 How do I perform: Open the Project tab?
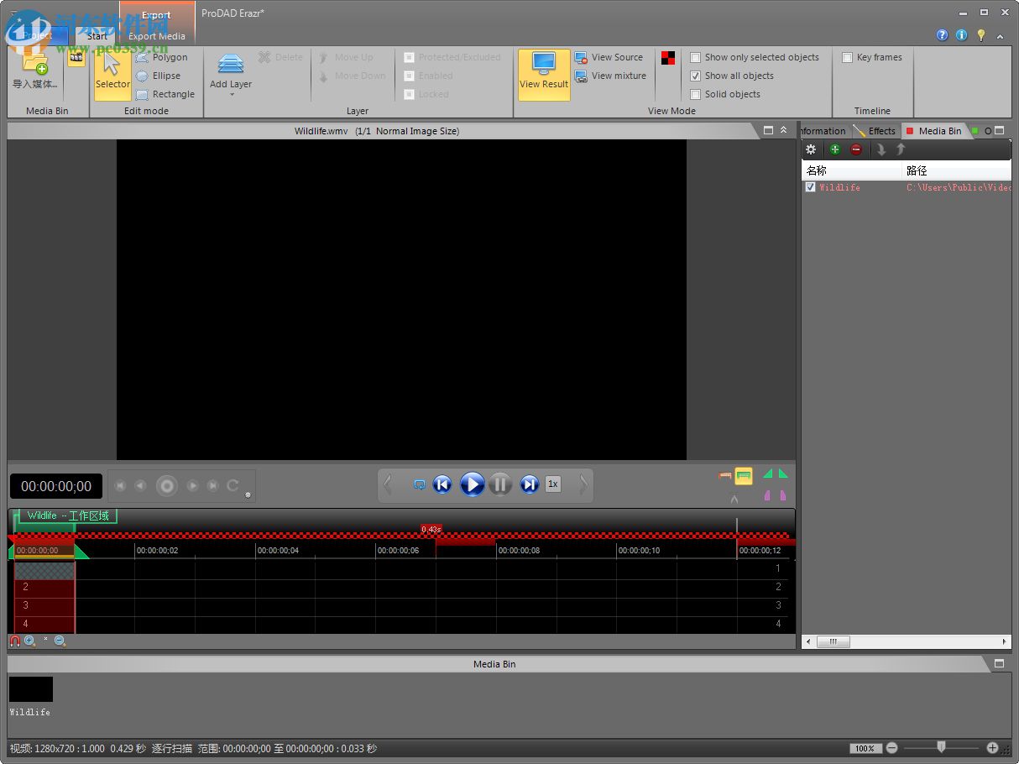click(x=38, y=36)
